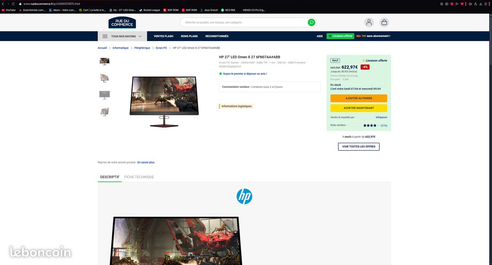Click the share page icon in toolbar
The image size is (492, 265).
(x=442, y=4)
